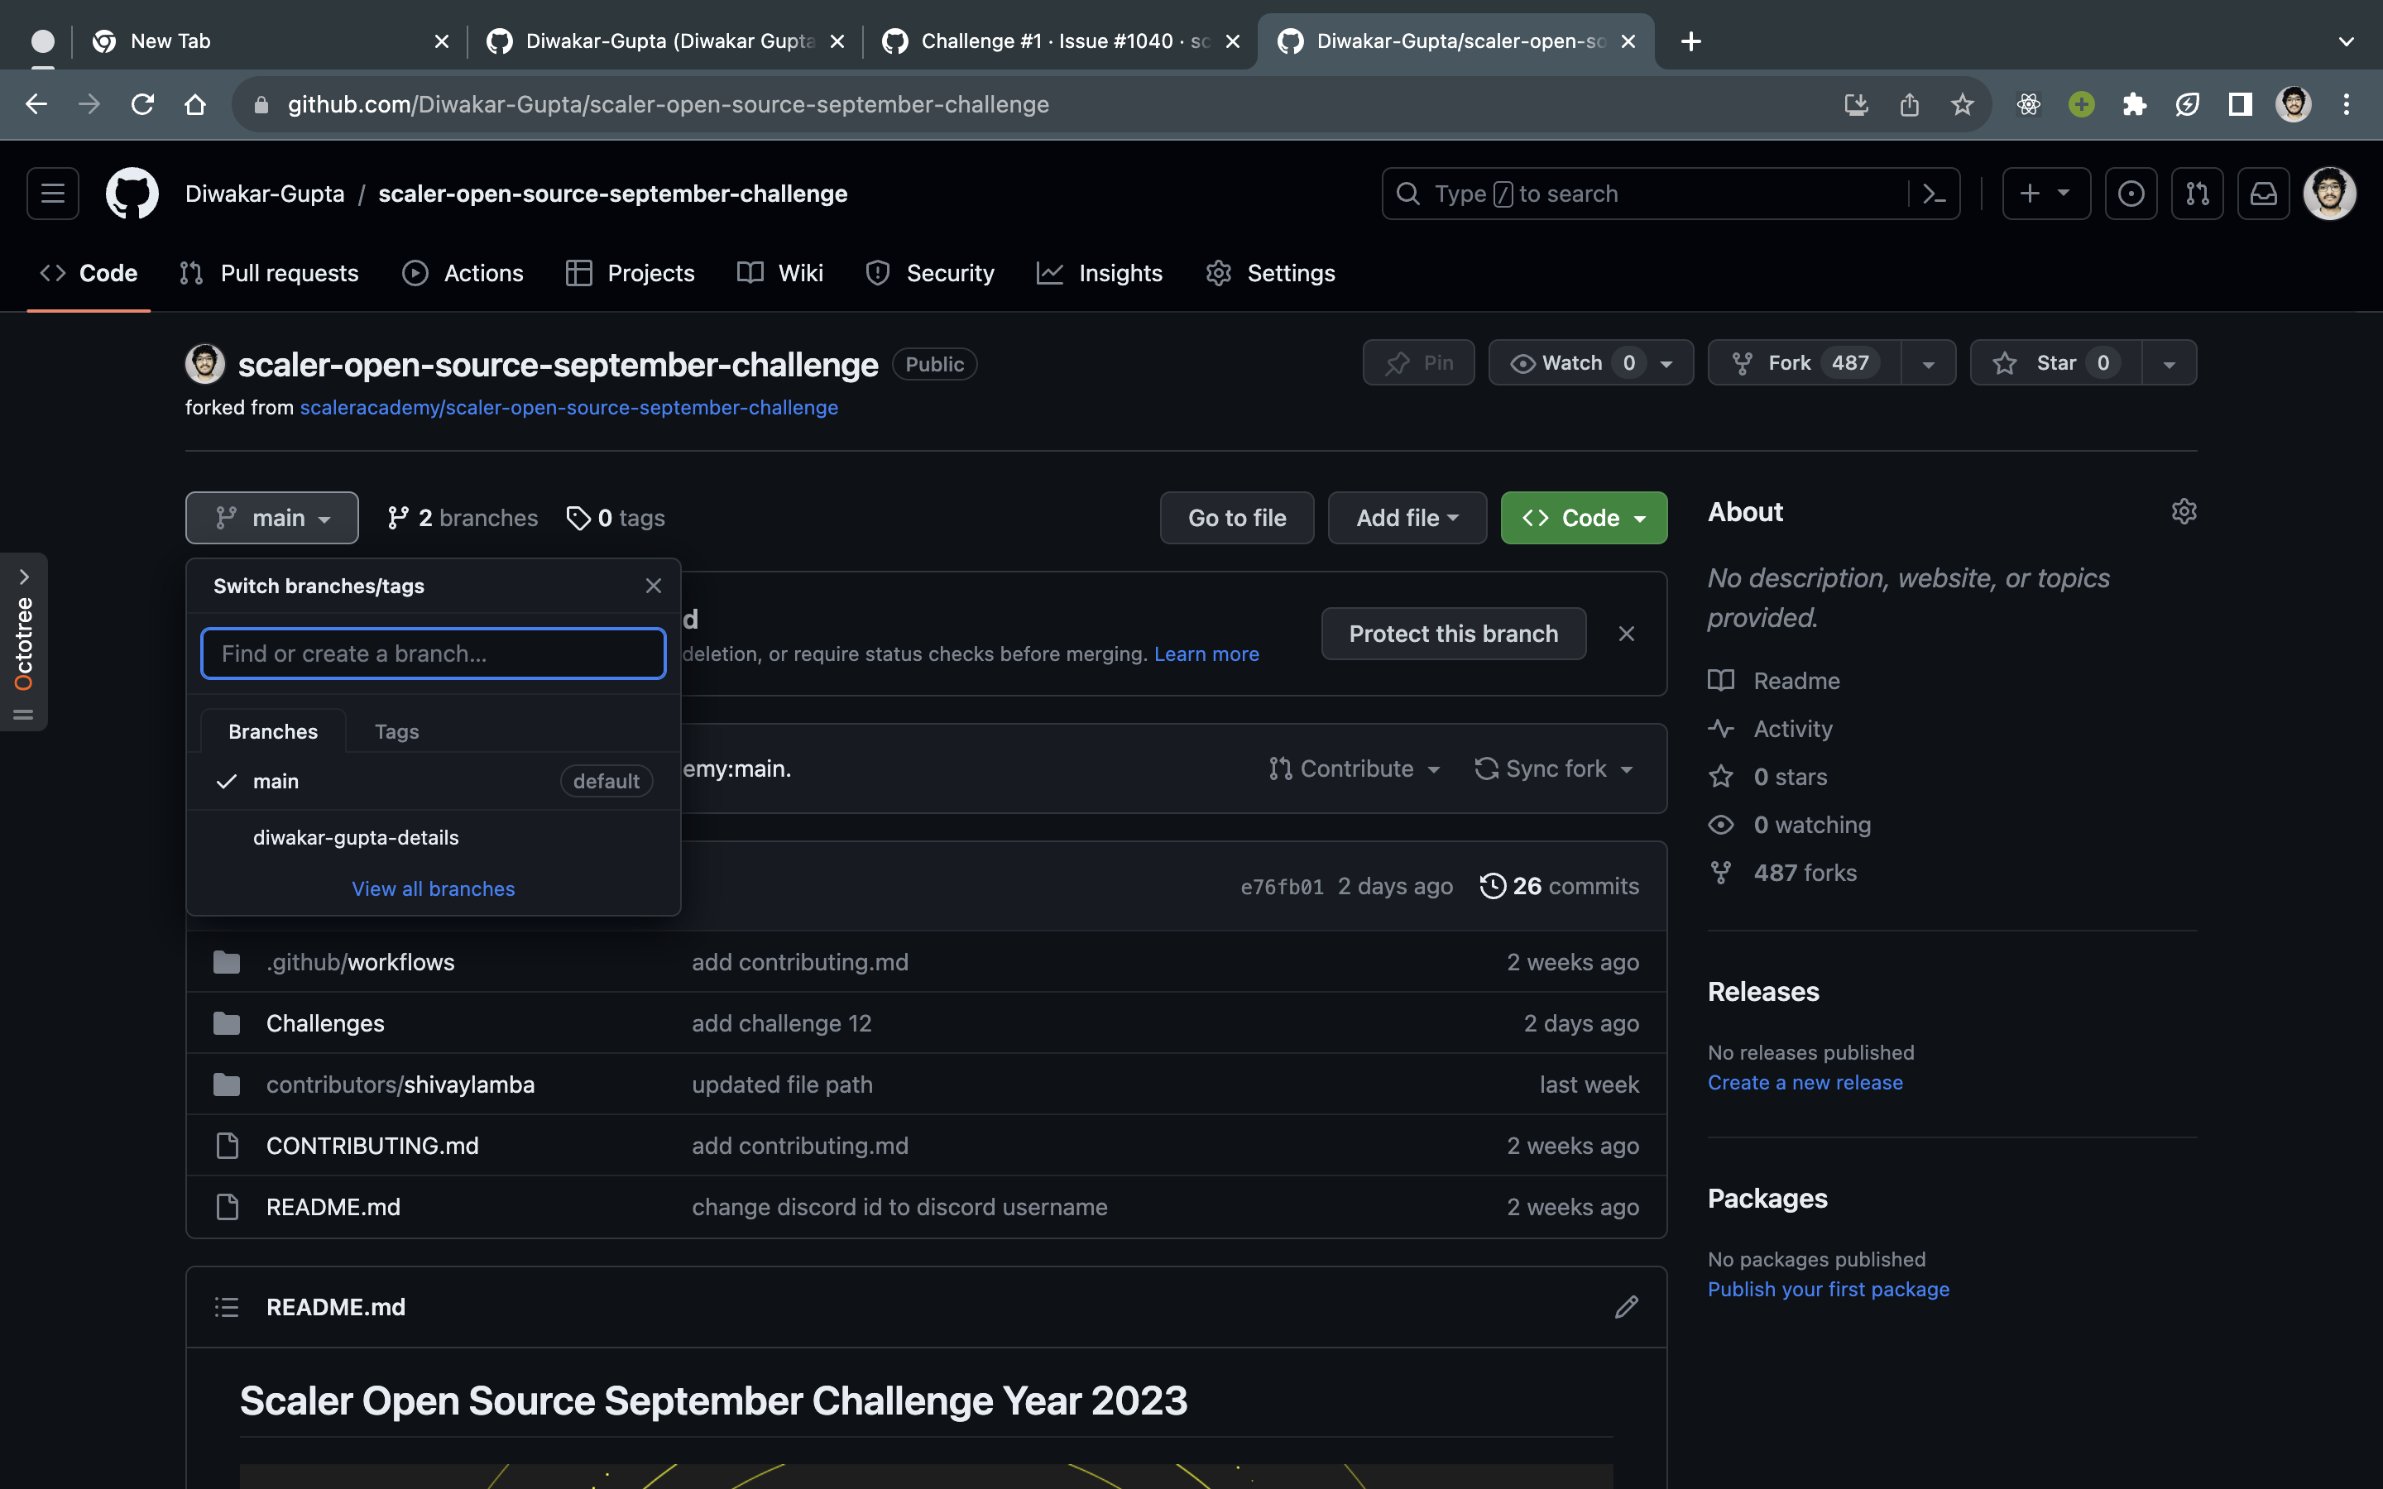Screen dimensions: 2383x1489
Task: Open the hamburger navigation menu icon
Action: pyautogui.click(x=52, y=193)
